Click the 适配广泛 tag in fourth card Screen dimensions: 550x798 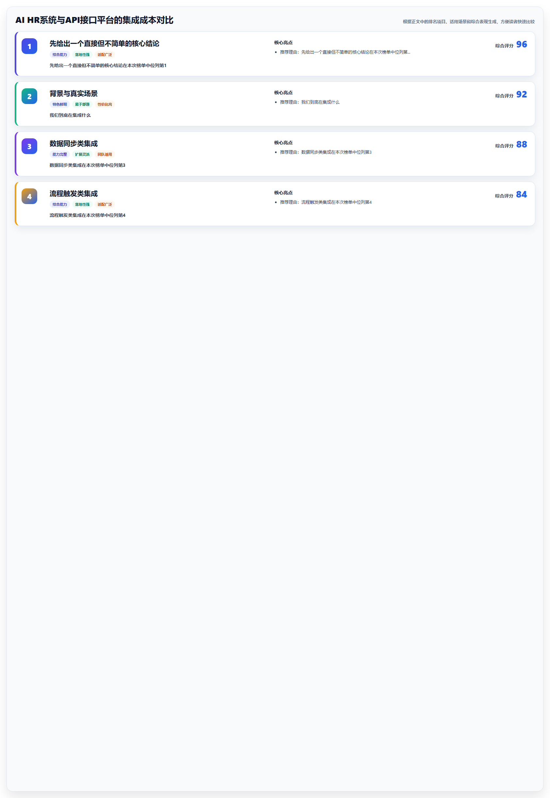[105, 205]
